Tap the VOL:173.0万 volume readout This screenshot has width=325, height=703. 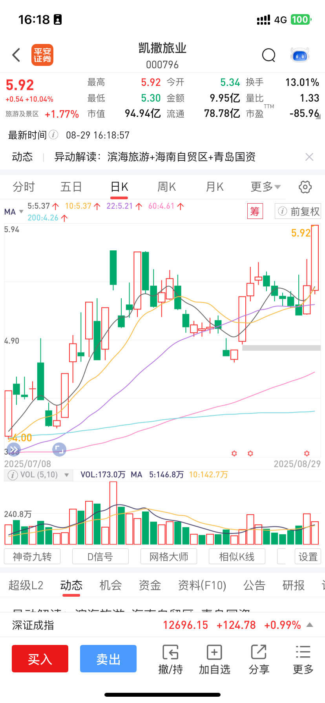[x=103, y=475]
